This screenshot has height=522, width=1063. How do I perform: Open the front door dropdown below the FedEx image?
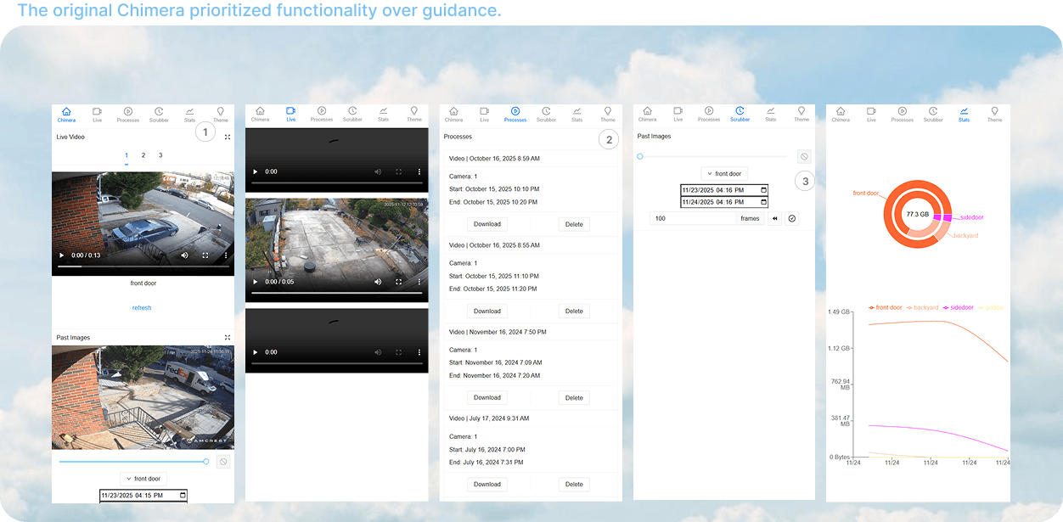[143, 479]
